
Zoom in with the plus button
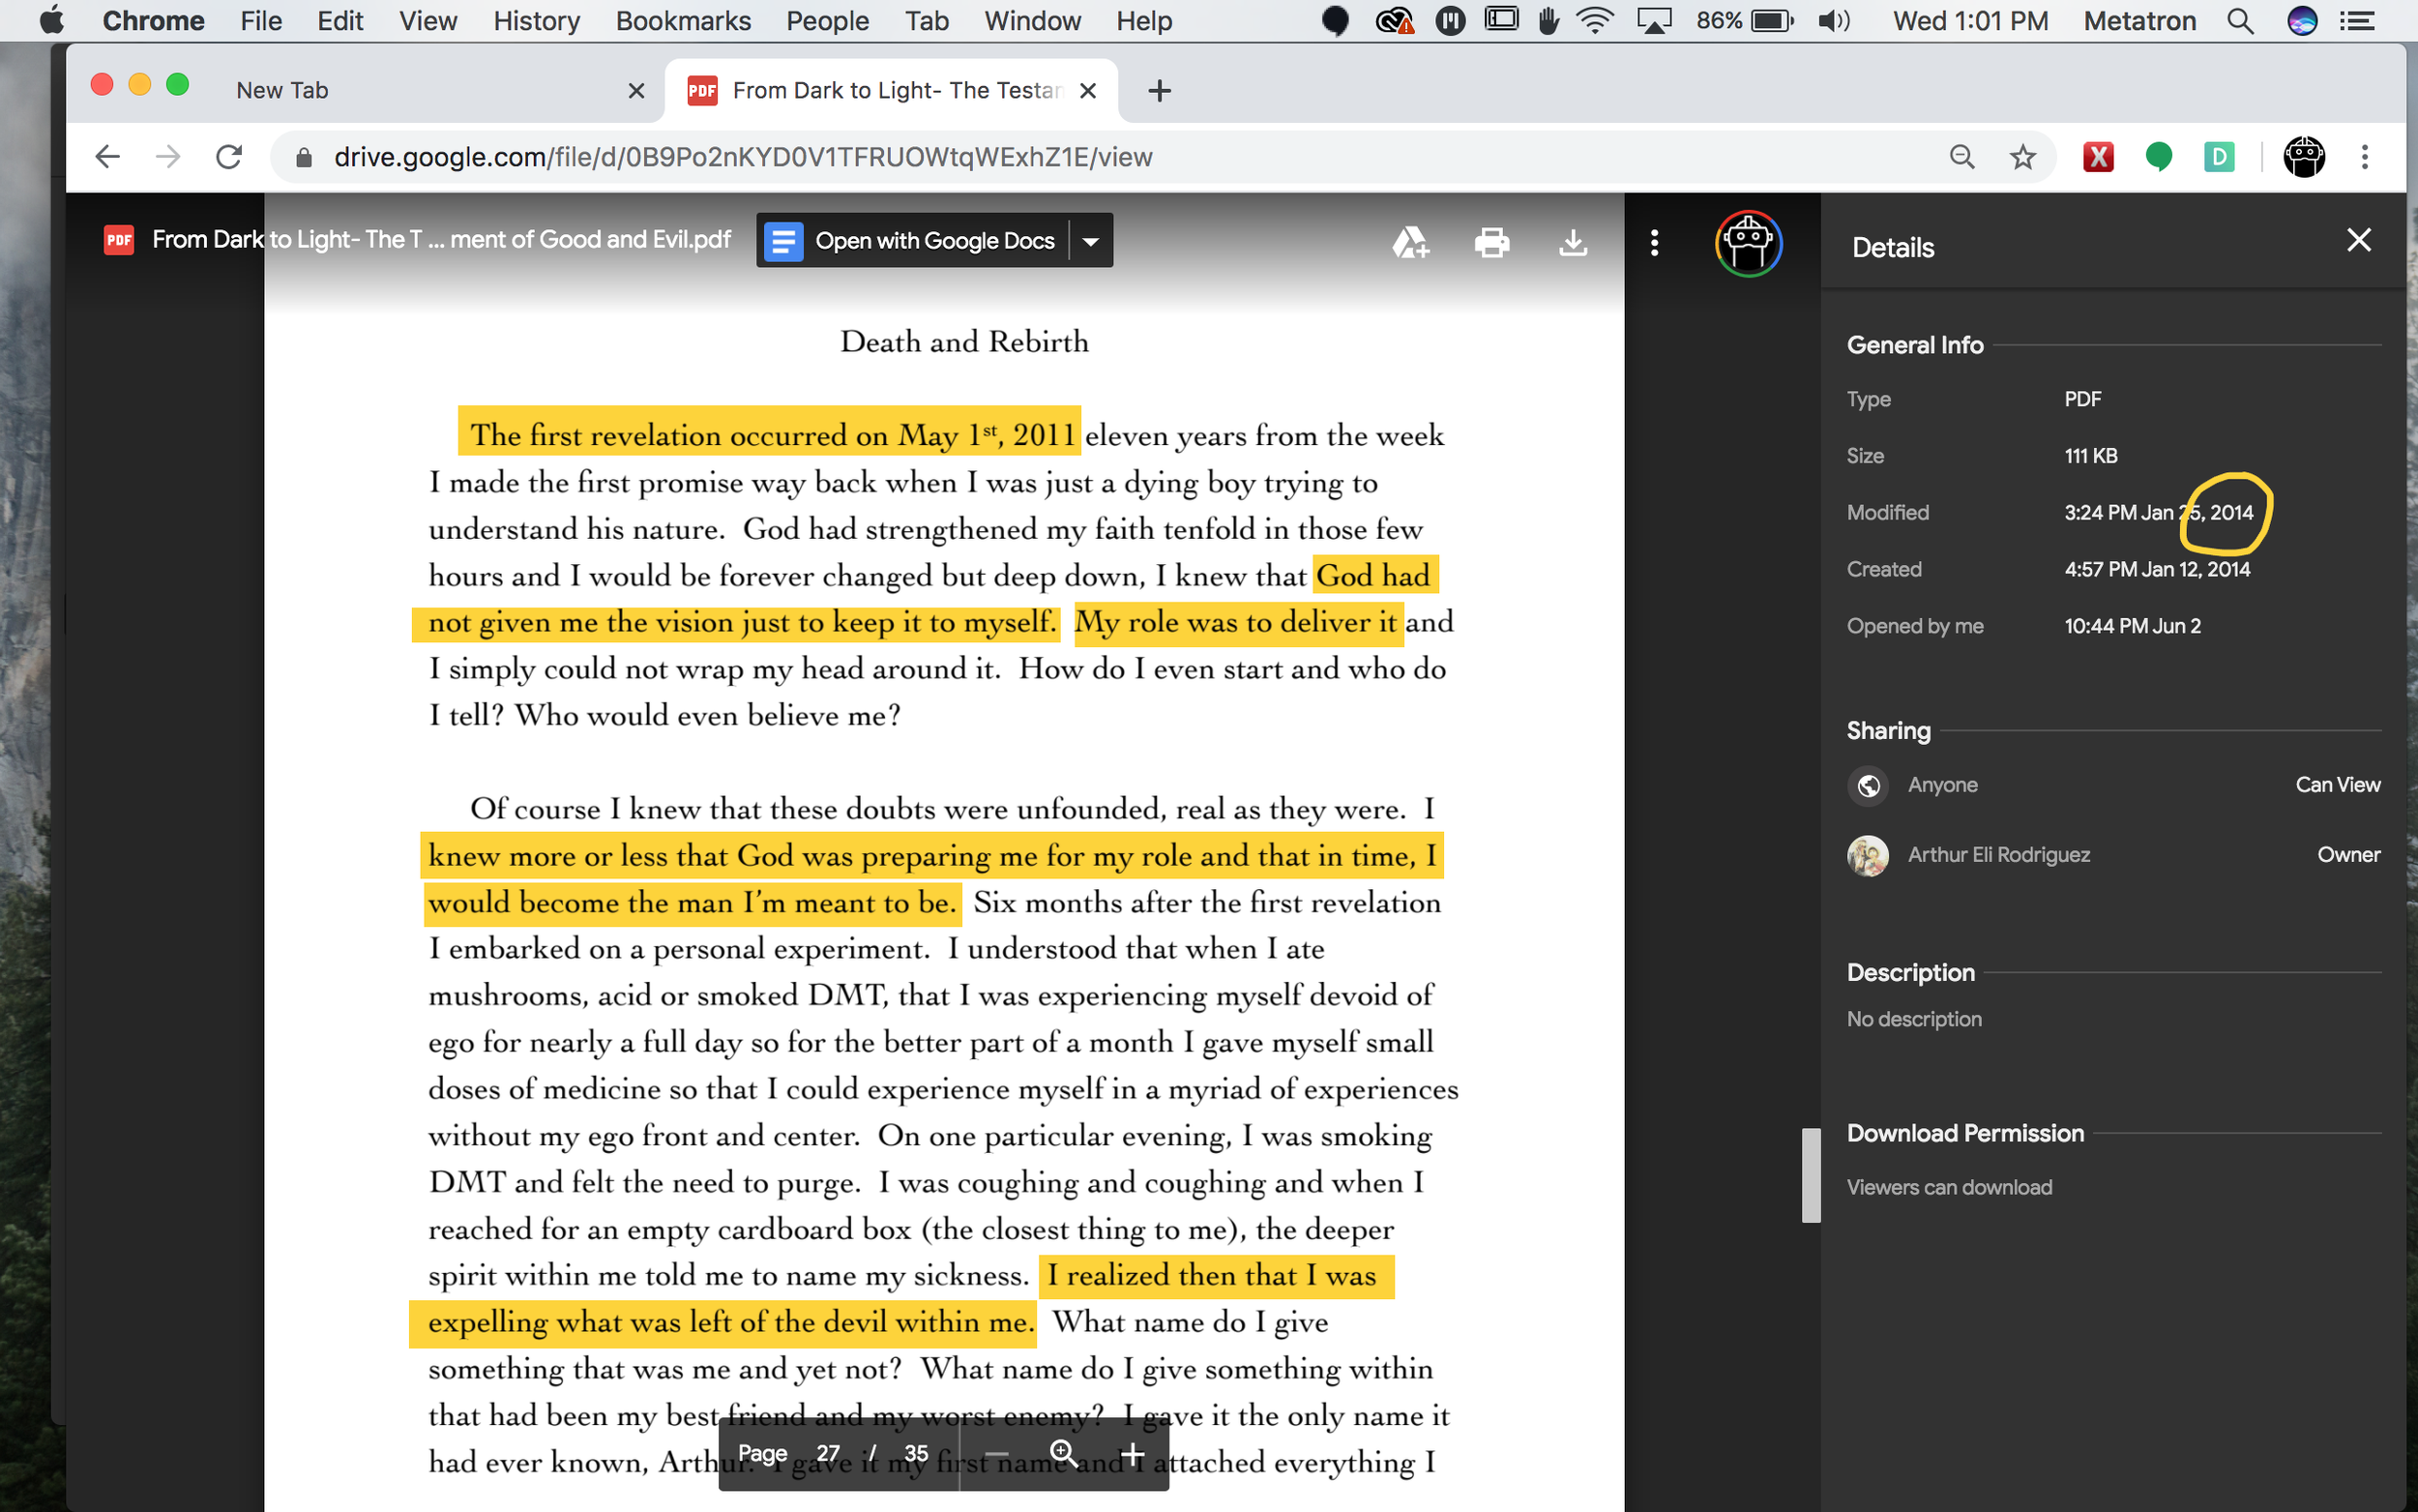tap(1132, 1453)
